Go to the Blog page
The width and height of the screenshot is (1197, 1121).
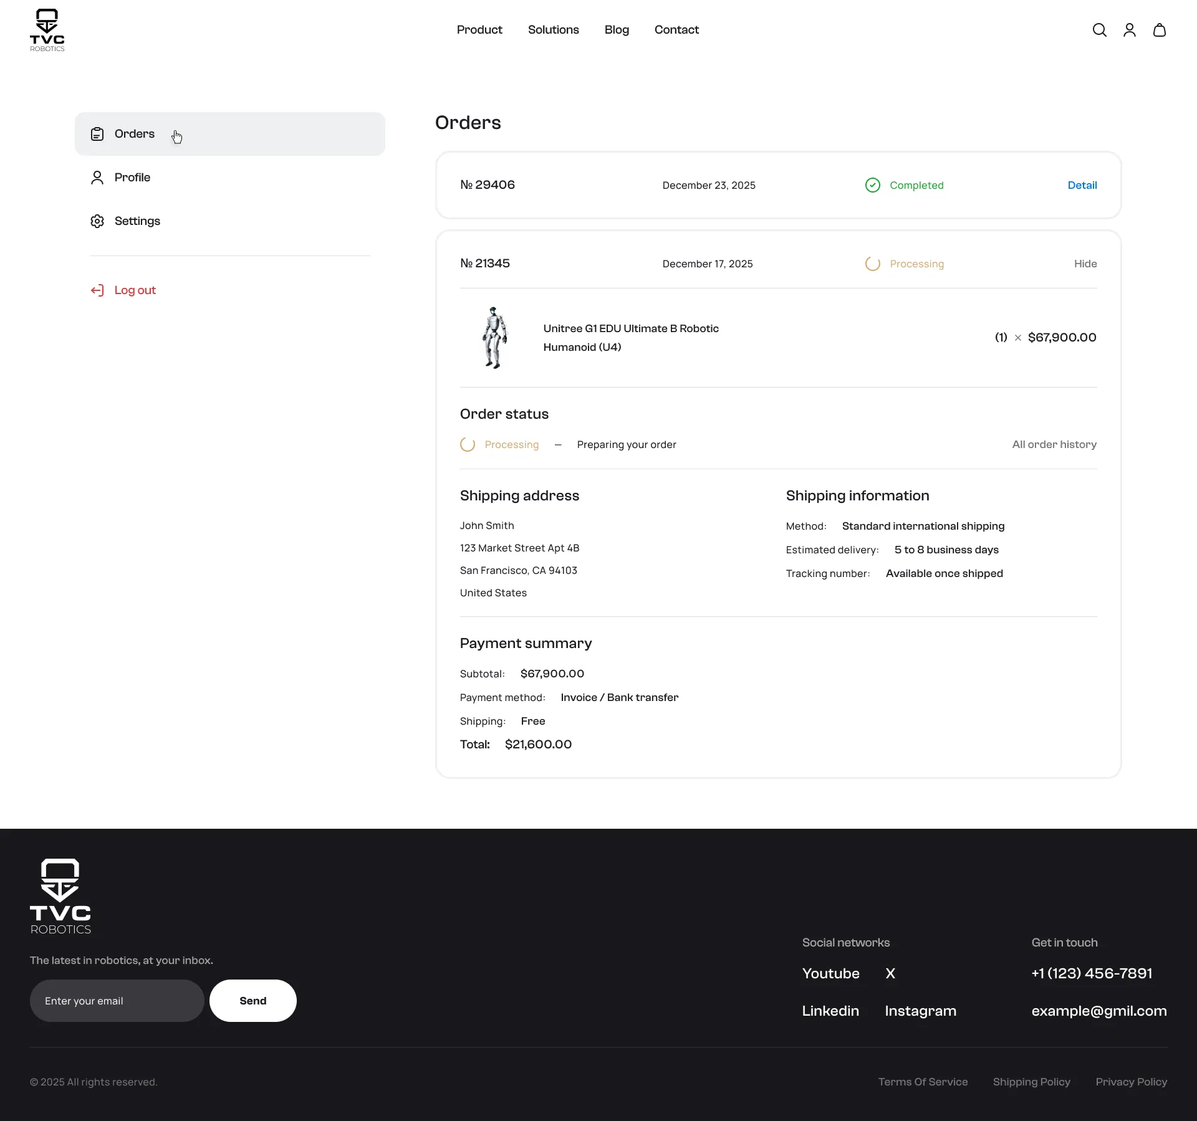617,30
